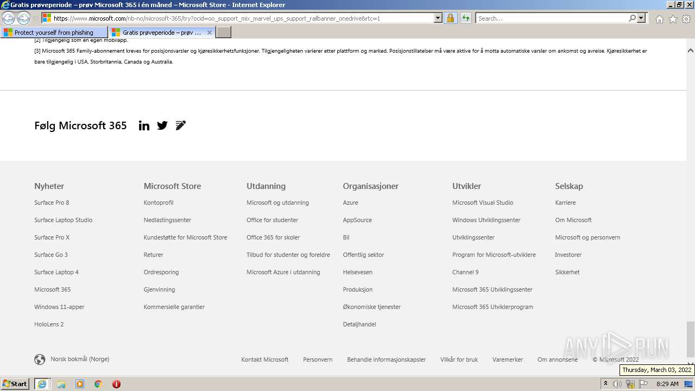695x391 pixels.
Task: Open Microsoft 365 blog icon
Action: [x=181, y=125]
